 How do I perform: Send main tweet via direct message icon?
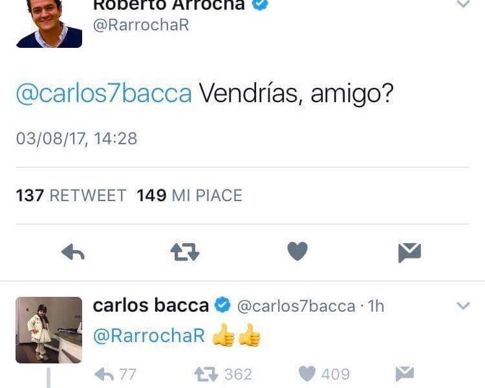(x=409, y=252)
